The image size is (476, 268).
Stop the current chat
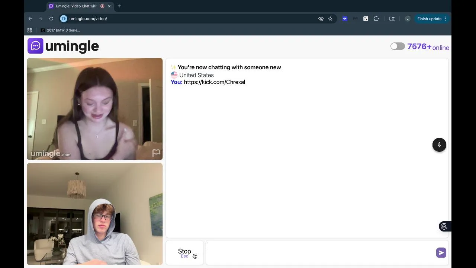[x=184, y=253]
